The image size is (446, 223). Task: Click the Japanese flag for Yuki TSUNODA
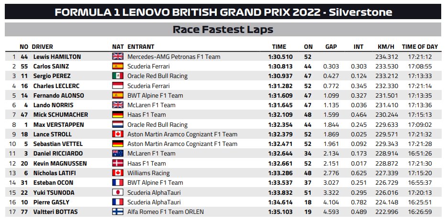117,192
